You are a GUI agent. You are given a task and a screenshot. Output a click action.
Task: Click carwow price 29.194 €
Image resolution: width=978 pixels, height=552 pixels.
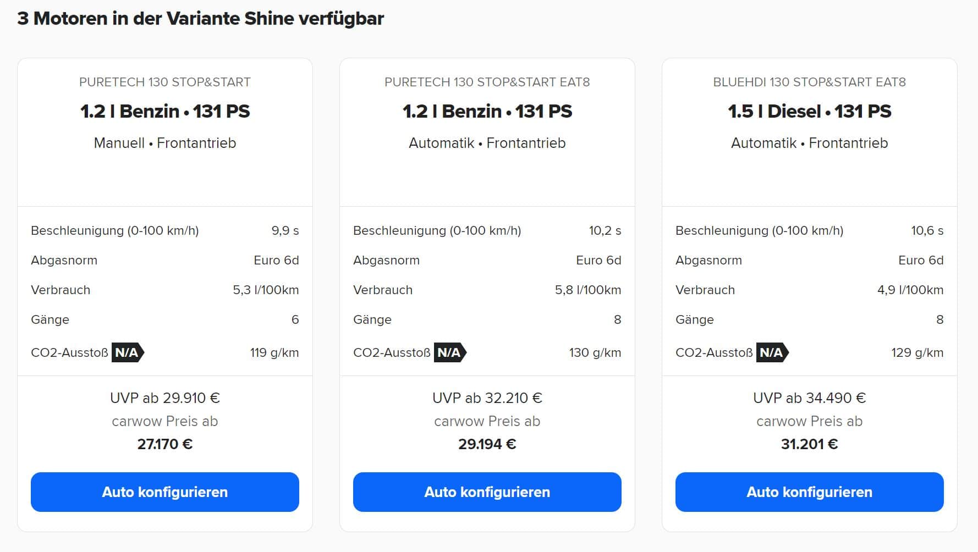tap(487, 444)
